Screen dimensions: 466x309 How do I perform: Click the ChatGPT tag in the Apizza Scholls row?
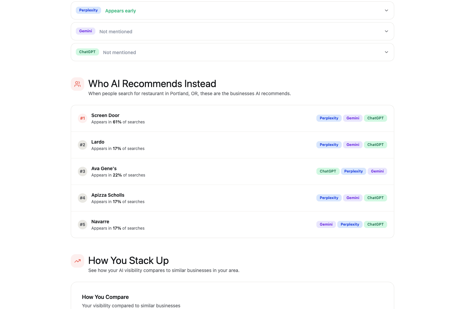pyautogui.click(x=375, y=198)
